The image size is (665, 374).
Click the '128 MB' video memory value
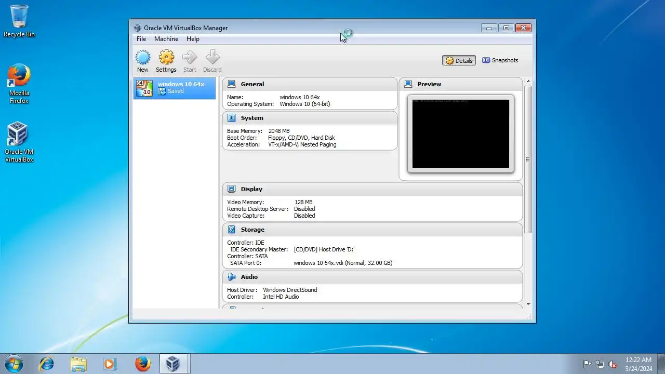[303, 202]
